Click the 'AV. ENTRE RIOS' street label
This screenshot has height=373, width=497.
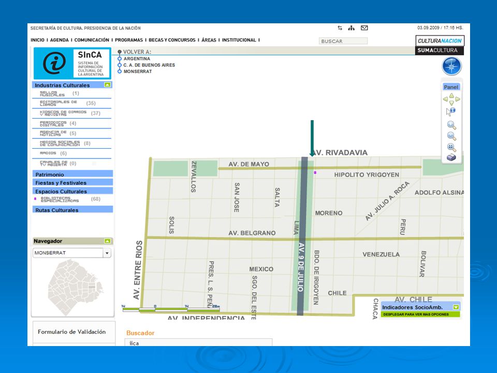pos(137,270)
